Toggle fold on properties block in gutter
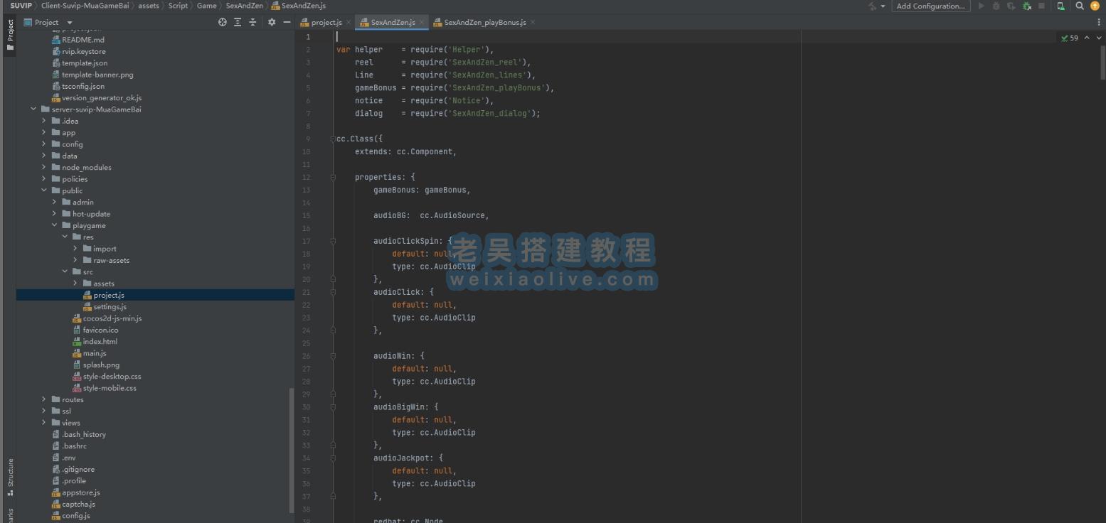 coord(332,178)
